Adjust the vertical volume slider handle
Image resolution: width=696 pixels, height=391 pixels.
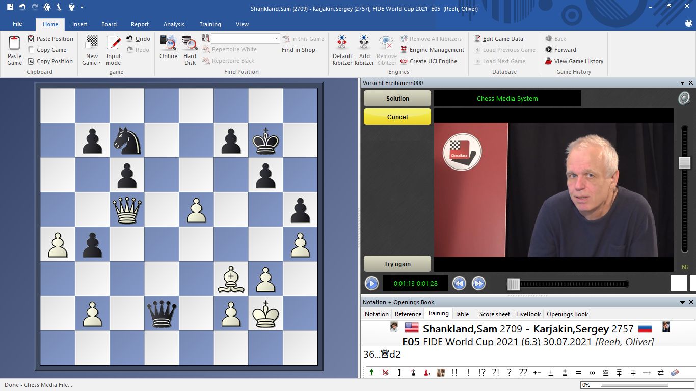(x=684, y=163)
